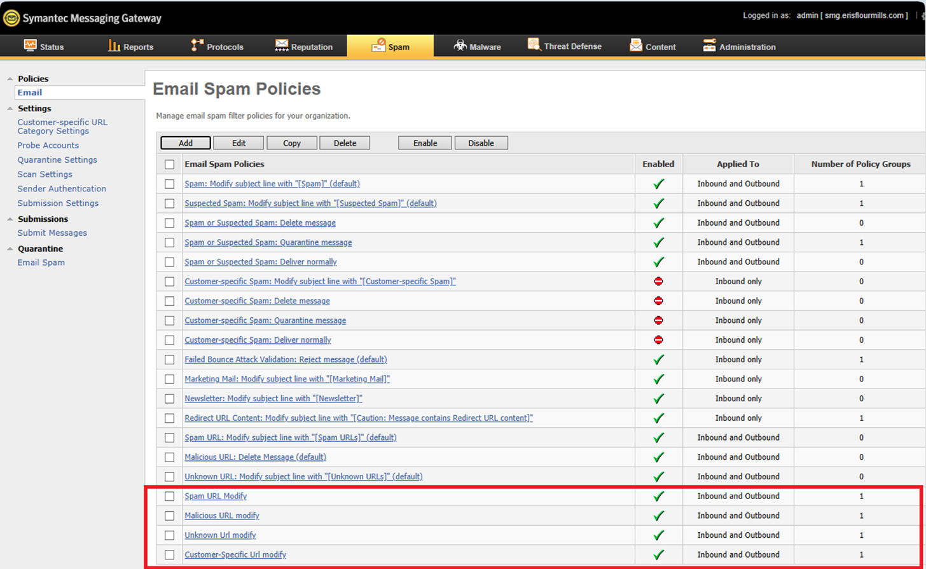Click the Enable button
926x569 pixels.
tap(425, 143)
